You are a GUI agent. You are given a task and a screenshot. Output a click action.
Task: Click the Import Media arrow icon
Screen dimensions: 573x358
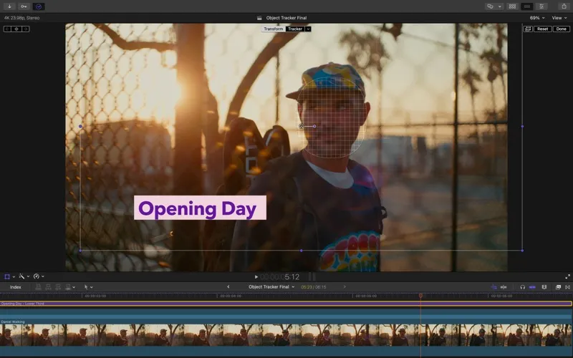pos(9,6)
